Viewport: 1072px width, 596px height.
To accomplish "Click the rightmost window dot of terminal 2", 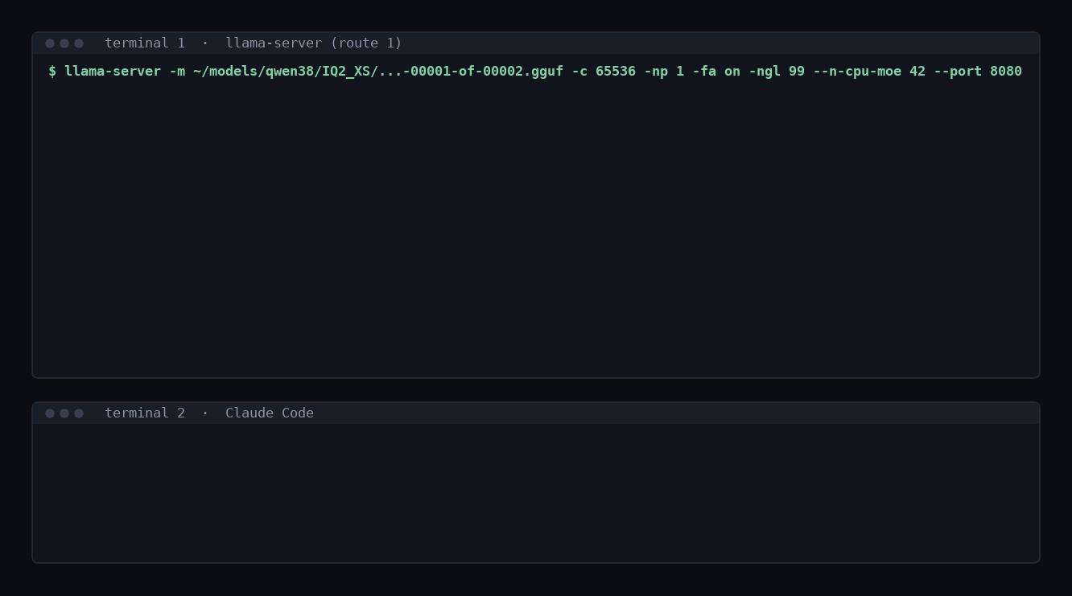I will click(79, 413).
